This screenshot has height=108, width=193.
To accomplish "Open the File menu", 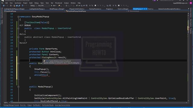I will [2, 3].
